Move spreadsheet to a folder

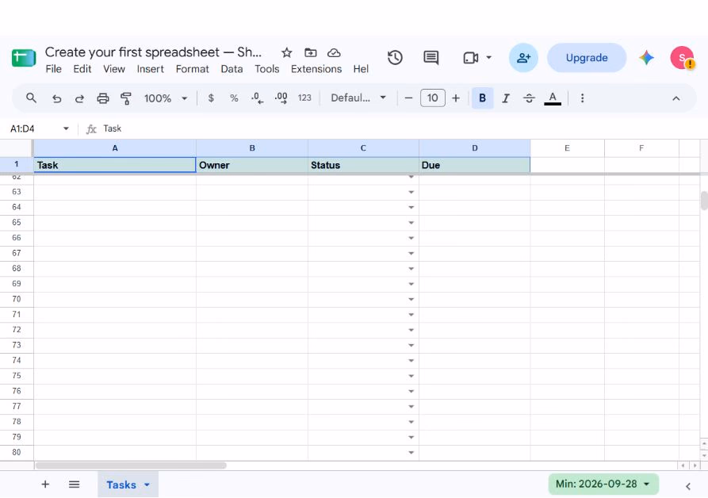[310, 53]
